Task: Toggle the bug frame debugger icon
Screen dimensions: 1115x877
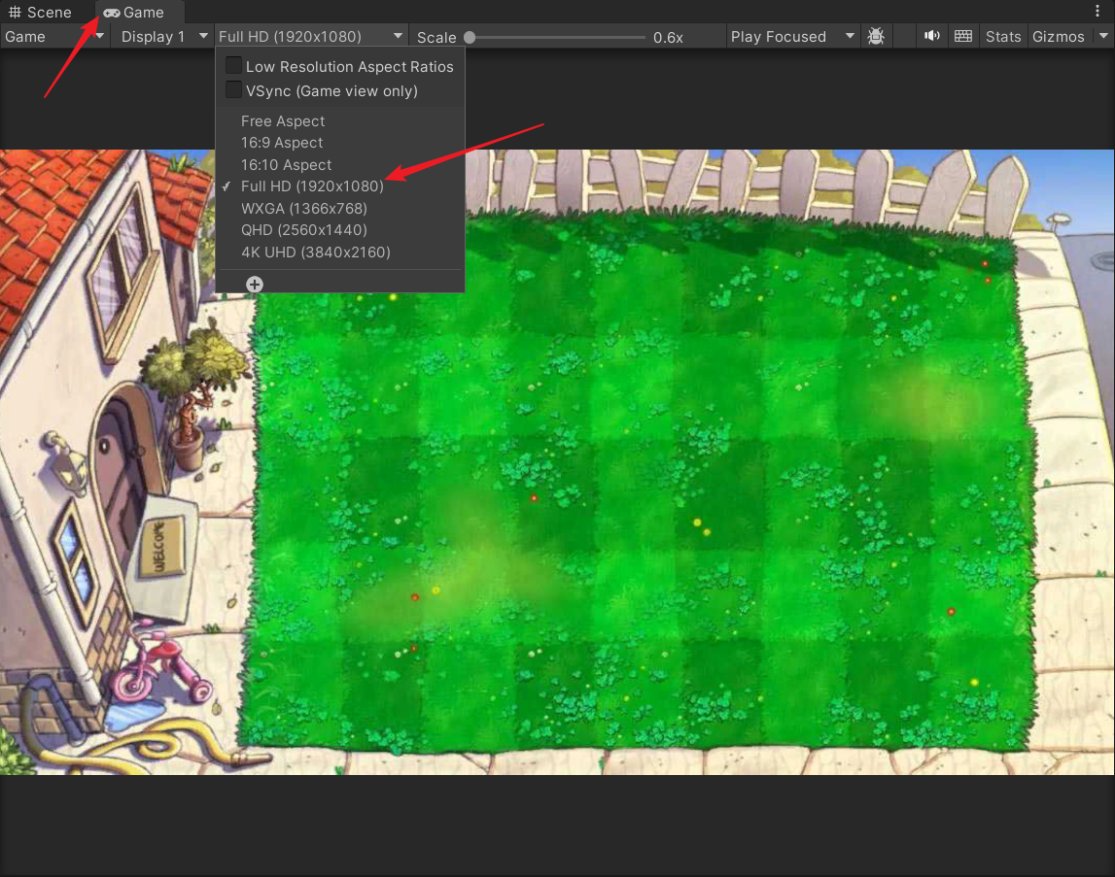Action: click(x=876, y=36)
